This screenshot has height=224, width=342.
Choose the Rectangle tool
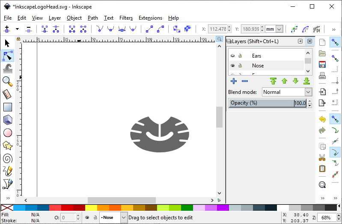[x=8, y=107]
